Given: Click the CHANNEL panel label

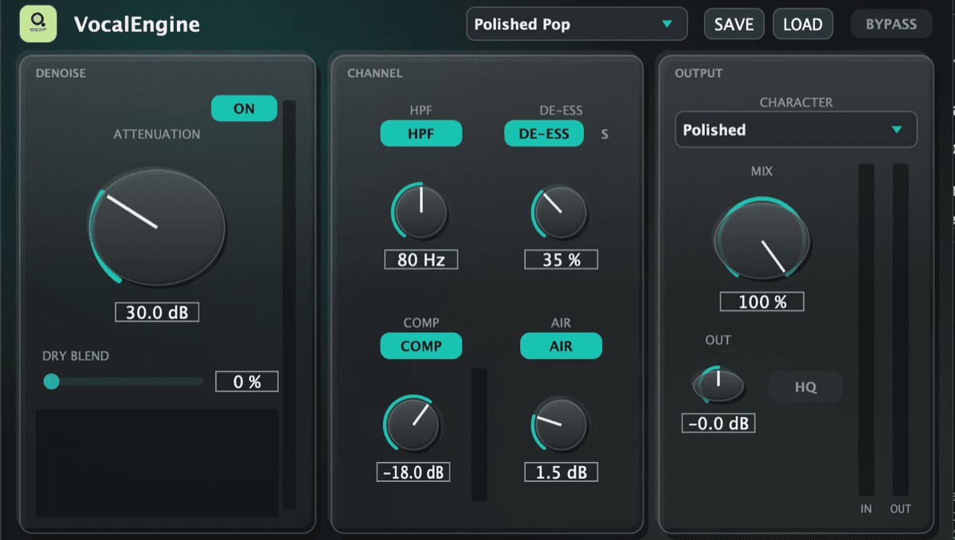Looking at the screenshot, I should (374, 73).
